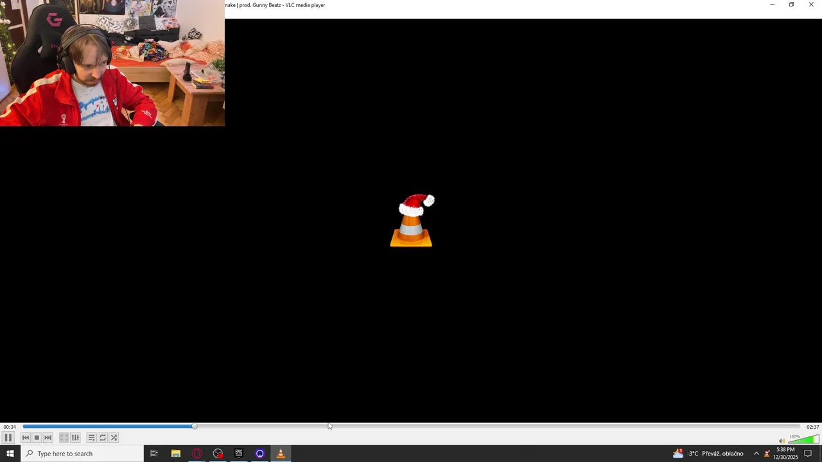Toggle random shuffle playback
This screenshot has height=462, width=822.
tap(114, 438)
